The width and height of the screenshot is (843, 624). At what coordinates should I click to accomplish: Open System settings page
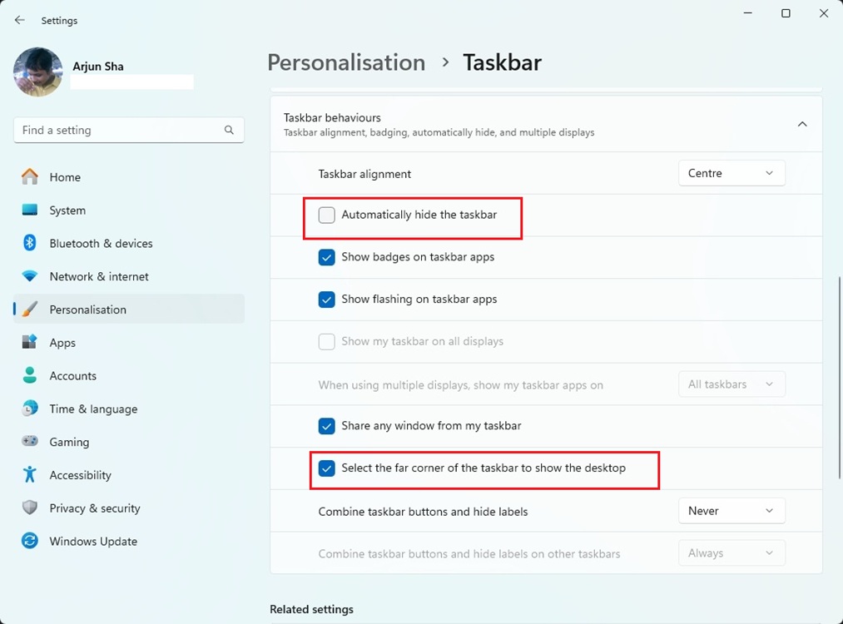coord(128,210)
